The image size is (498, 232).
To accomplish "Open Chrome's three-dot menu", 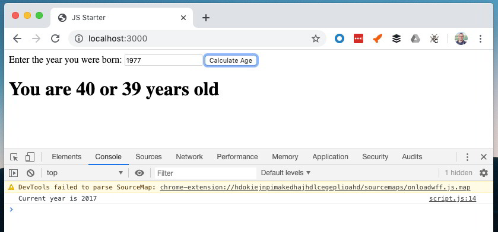I will click(x=480, y=38).
